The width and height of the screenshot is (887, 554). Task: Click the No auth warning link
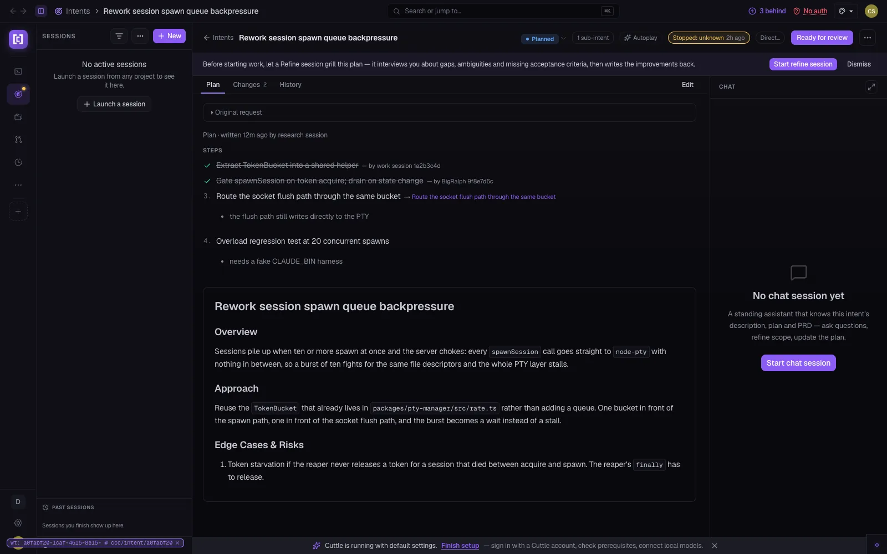810,11
